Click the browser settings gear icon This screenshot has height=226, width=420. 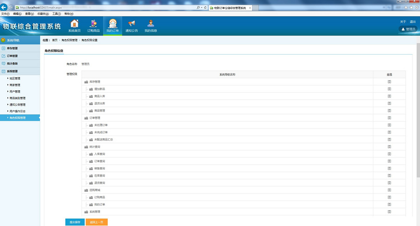click(x=417, y=7)
